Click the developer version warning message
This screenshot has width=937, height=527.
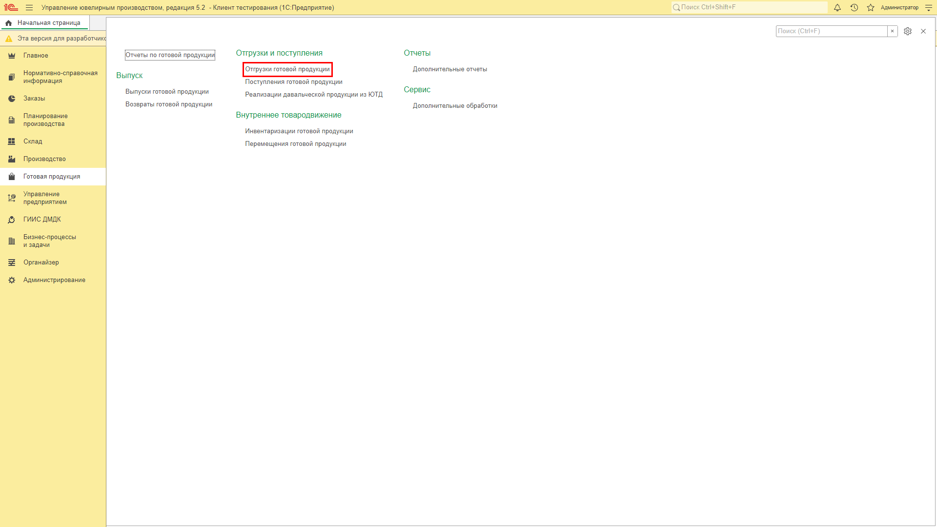(x=62, y=39)
